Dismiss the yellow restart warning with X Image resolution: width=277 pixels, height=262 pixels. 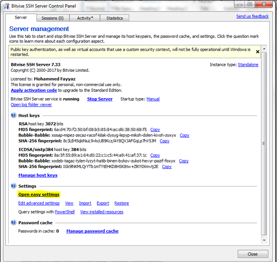[x=258, y=52]
